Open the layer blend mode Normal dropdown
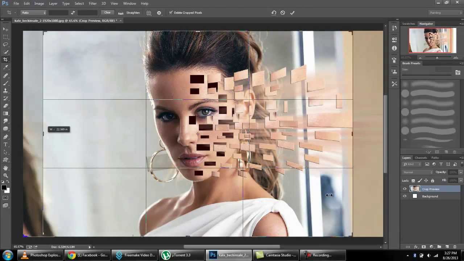The width and height of the screenshot is (464, 261). (418, 172)
